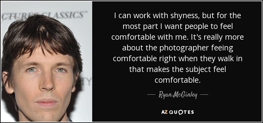Open the portrait photo thumbnail

click(x=46, y=61)
